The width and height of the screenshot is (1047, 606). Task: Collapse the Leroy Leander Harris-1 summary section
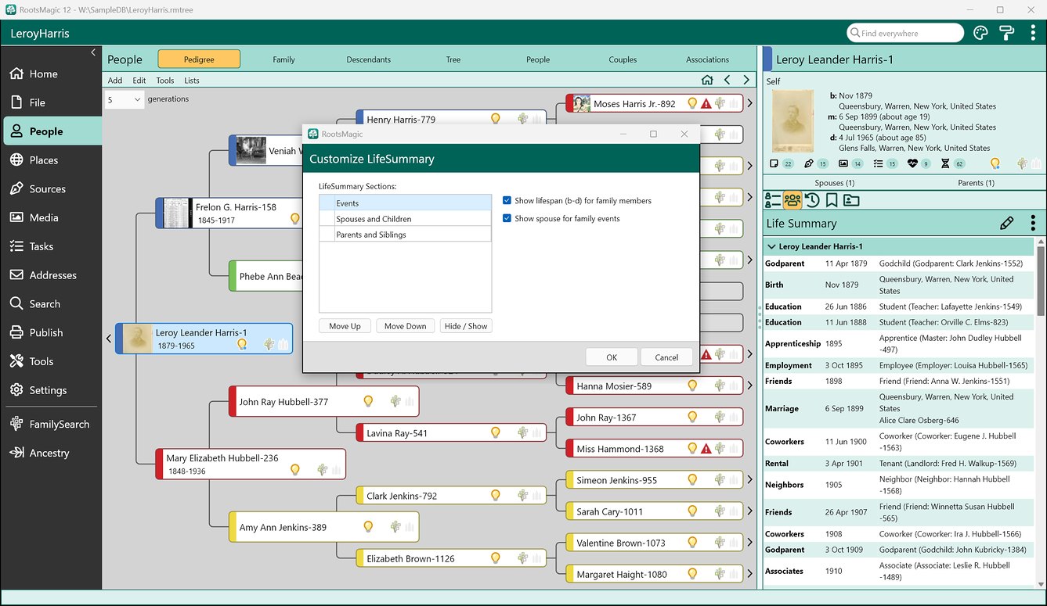pos(771,246)
